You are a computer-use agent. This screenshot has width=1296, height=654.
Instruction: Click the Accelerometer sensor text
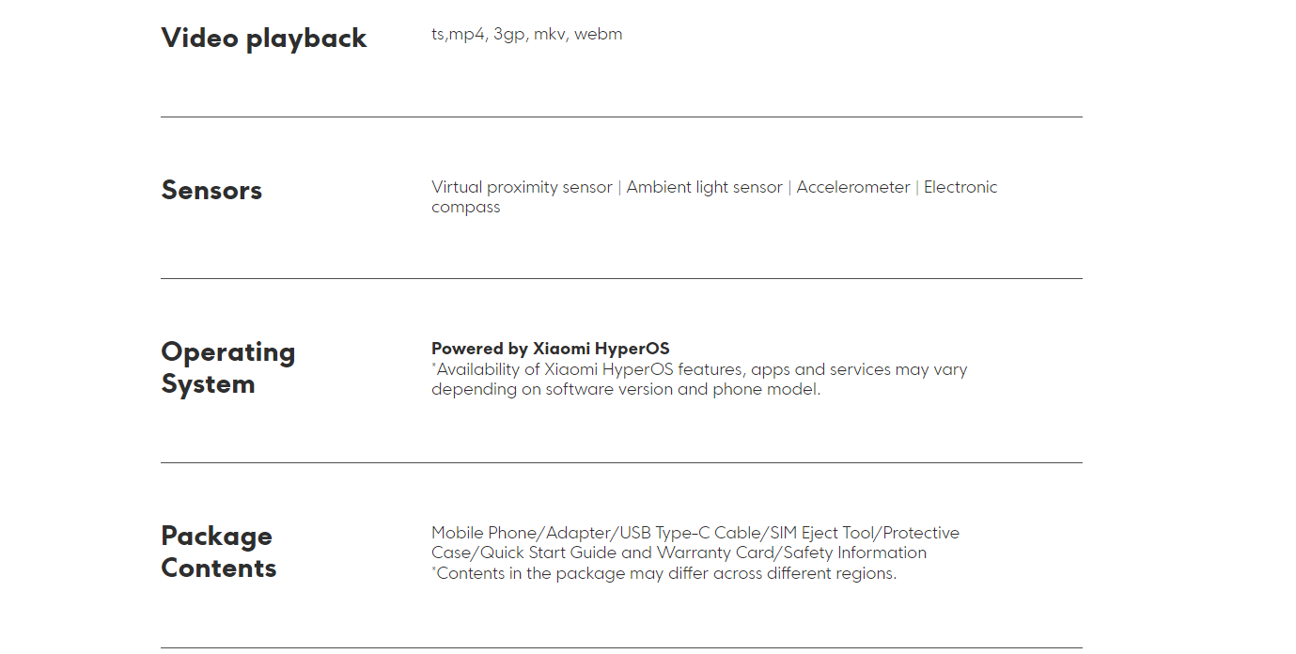(x=852, y=187)
